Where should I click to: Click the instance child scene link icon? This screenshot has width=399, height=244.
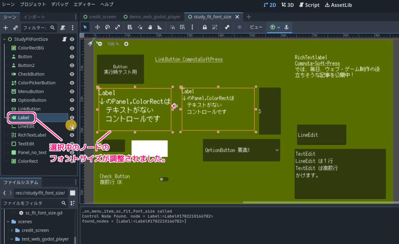[x=16, y=28]
